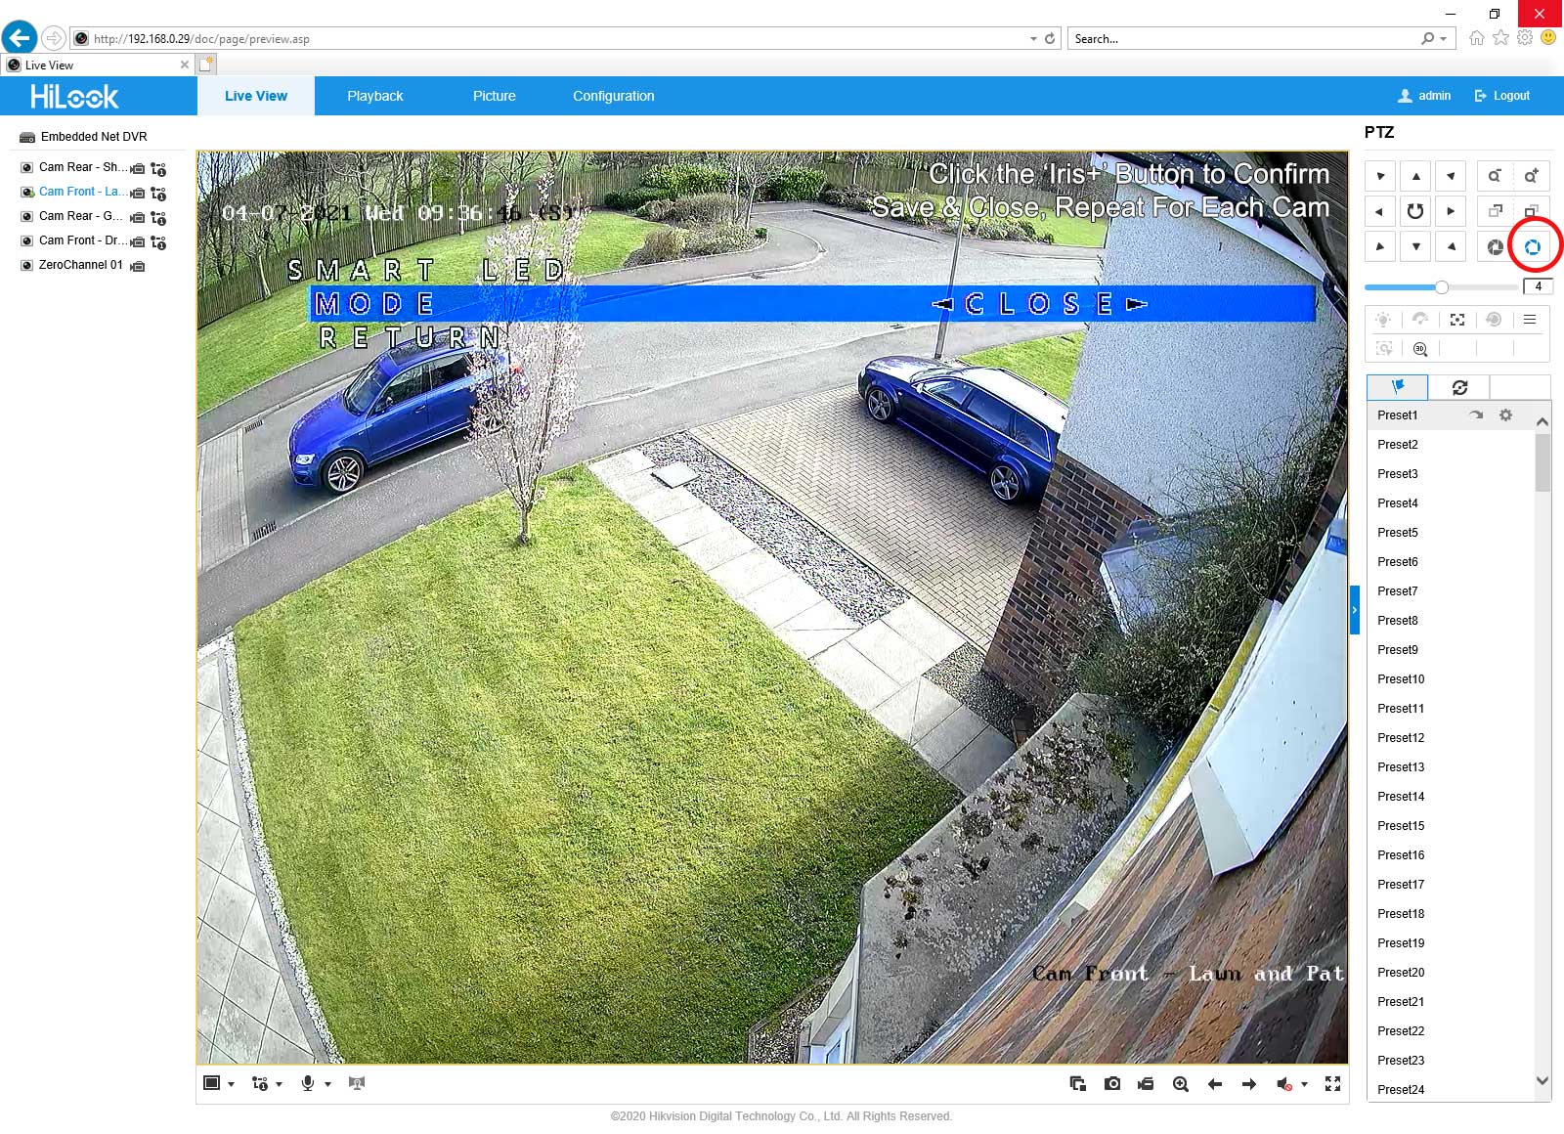Viewport: 1564px width, 1134px height.
Task: Pan the camera up with the up arrow
Action: pos(1415,176)
